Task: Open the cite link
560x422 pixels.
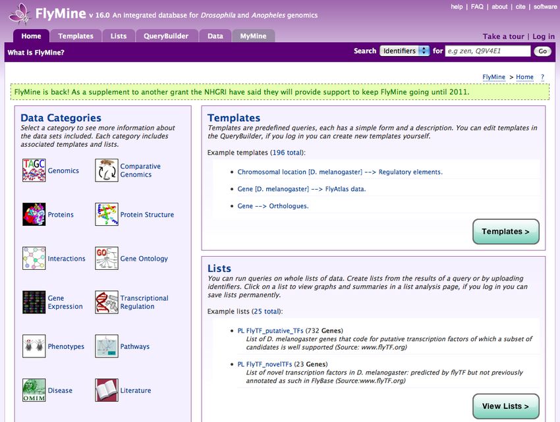Action: pos(520,7)
